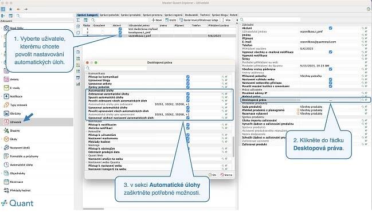
Task: Toggle Aktivní checkbox in right properties panel
Action: pos(331,28)
